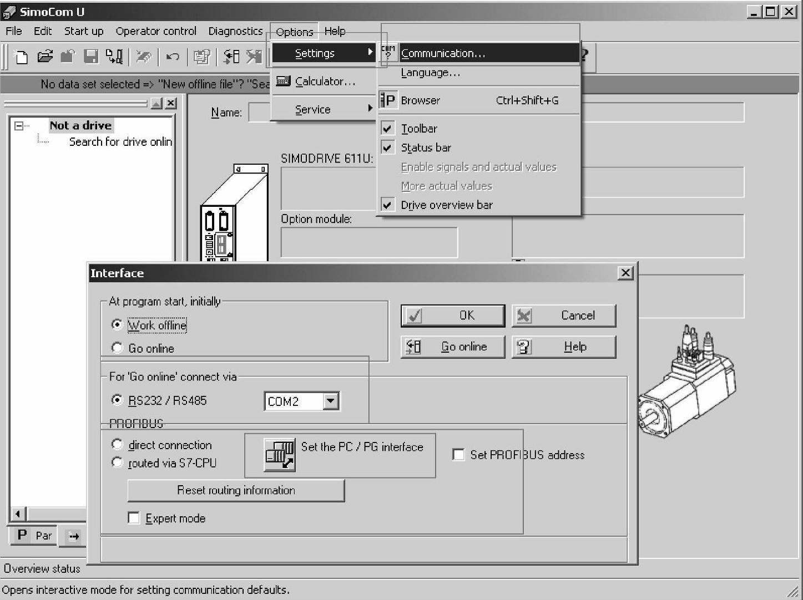Click the left arrow of tree scrollbar

(18, 514)
